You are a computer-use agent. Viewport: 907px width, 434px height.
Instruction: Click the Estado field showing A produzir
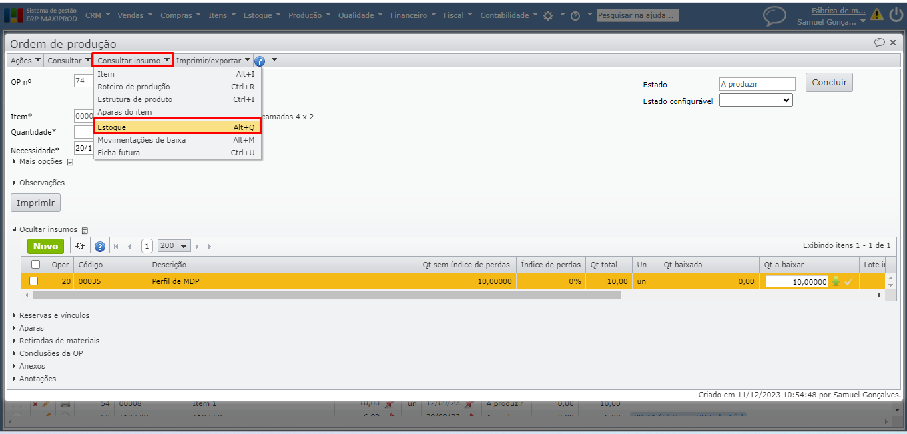pos(758,84)
